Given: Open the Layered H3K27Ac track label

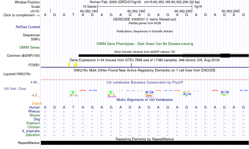Looking at the screenshot, I should [17, 74].
